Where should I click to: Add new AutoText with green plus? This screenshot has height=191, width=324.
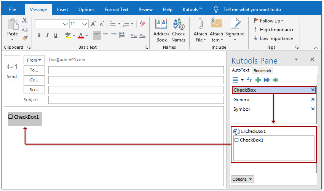[258, 80]
